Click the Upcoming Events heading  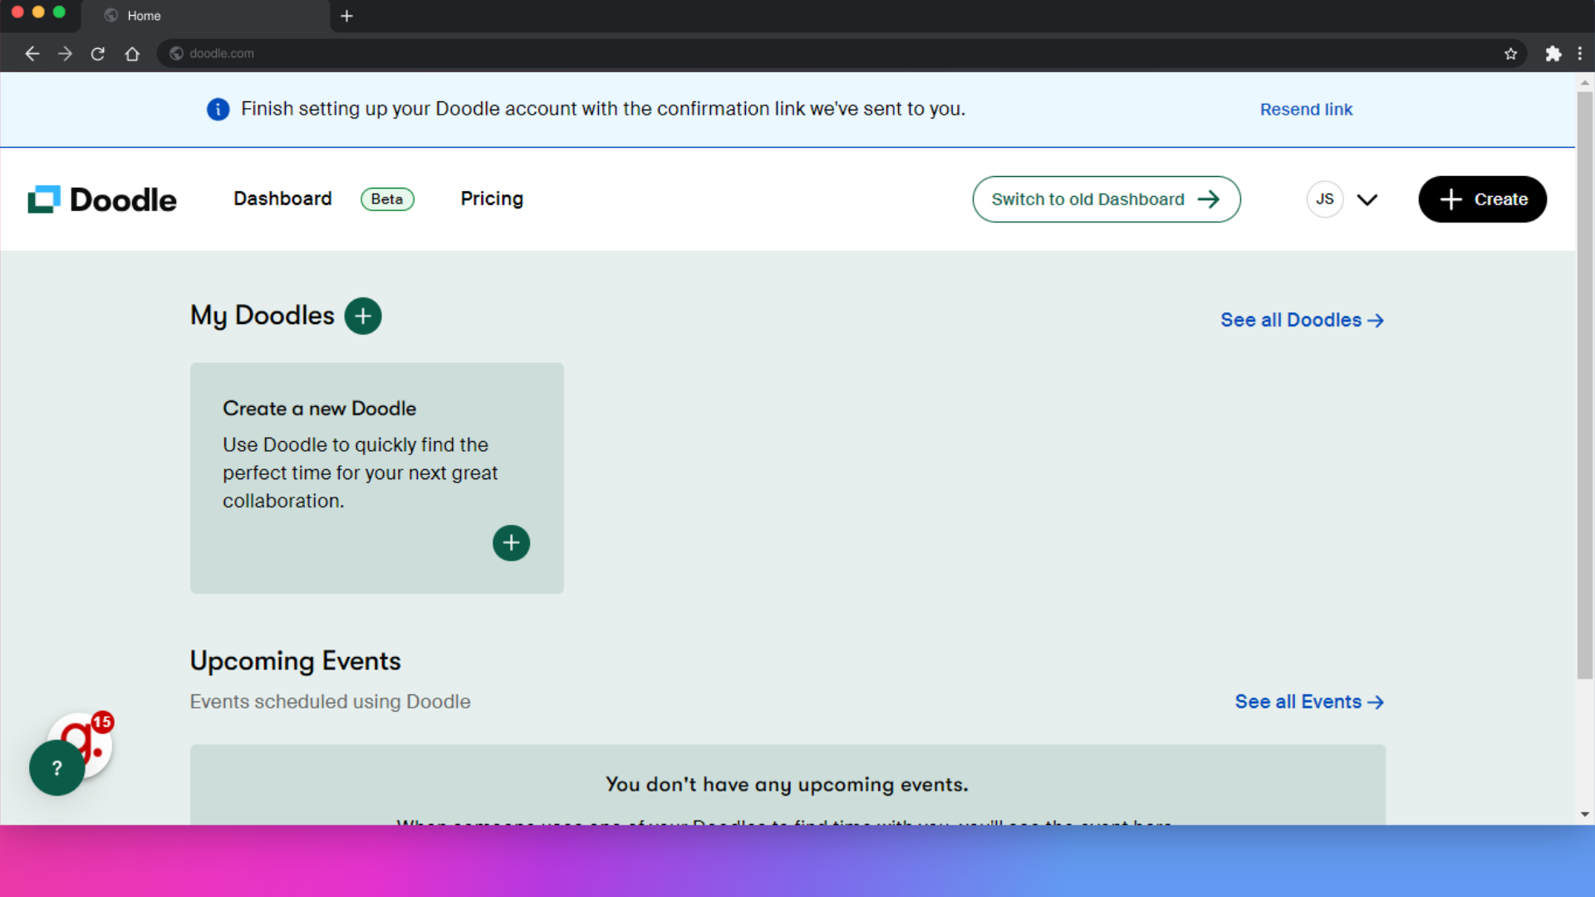coord(295,661)
